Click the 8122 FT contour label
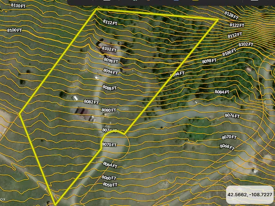Screen dimensions: 275x206 [237, 25]
